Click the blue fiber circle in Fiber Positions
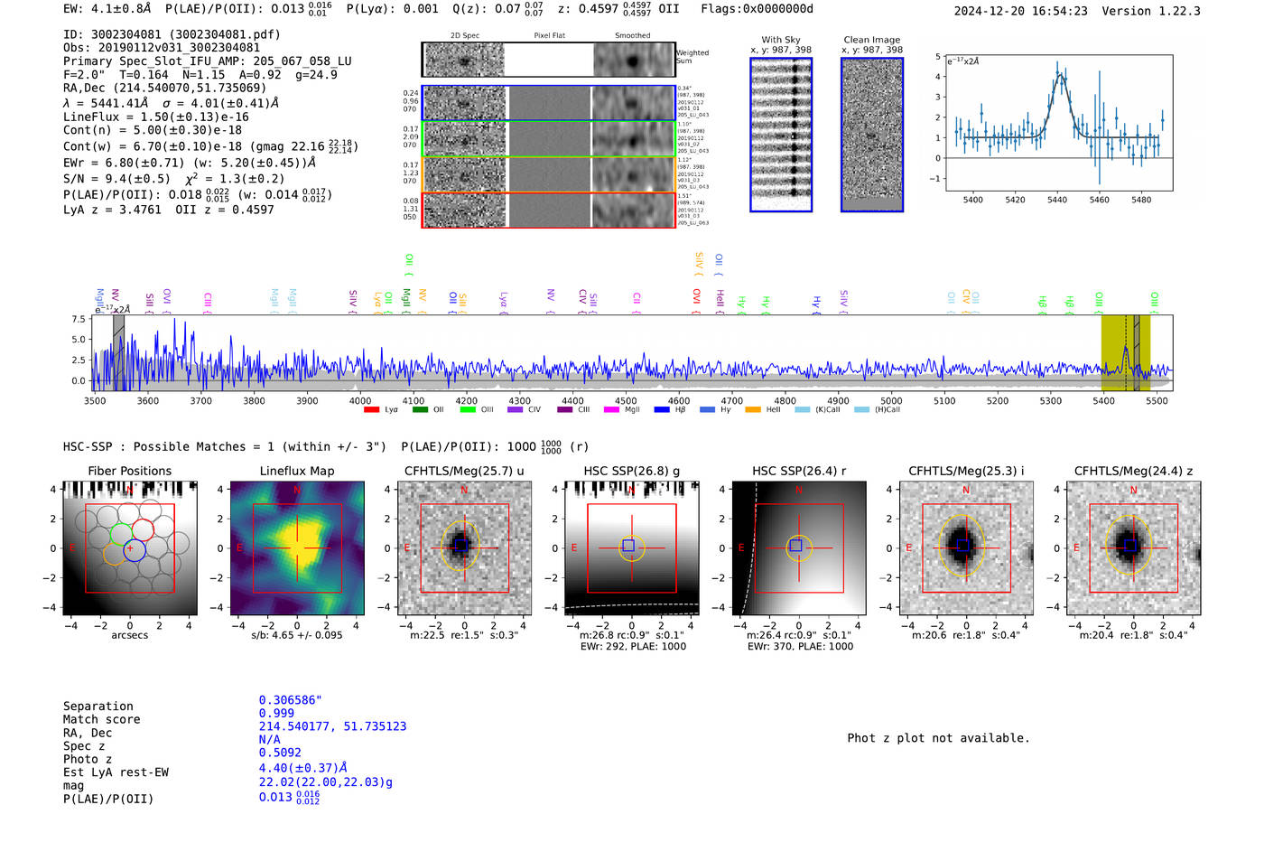Image resolution: width=1264 pixels, height=861 pixels. tap(134, 548)
